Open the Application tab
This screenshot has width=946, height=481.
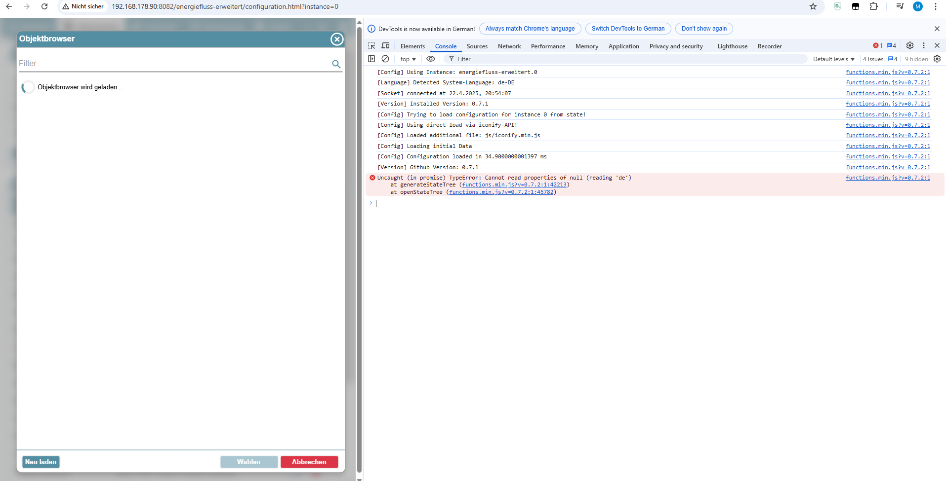pyautogui.click(x=624, y=46)
